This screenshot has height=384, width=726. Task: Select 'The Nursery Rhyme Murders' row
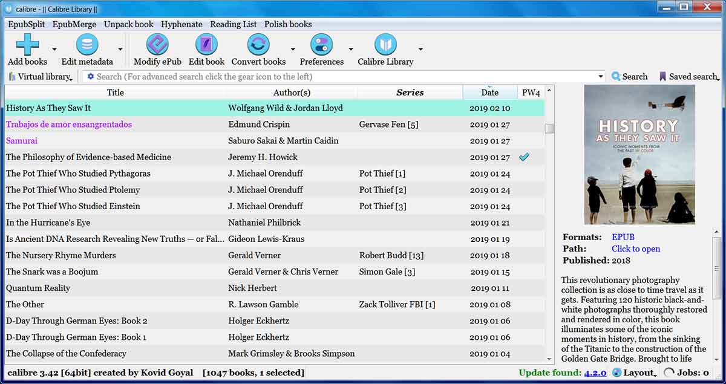274,255
